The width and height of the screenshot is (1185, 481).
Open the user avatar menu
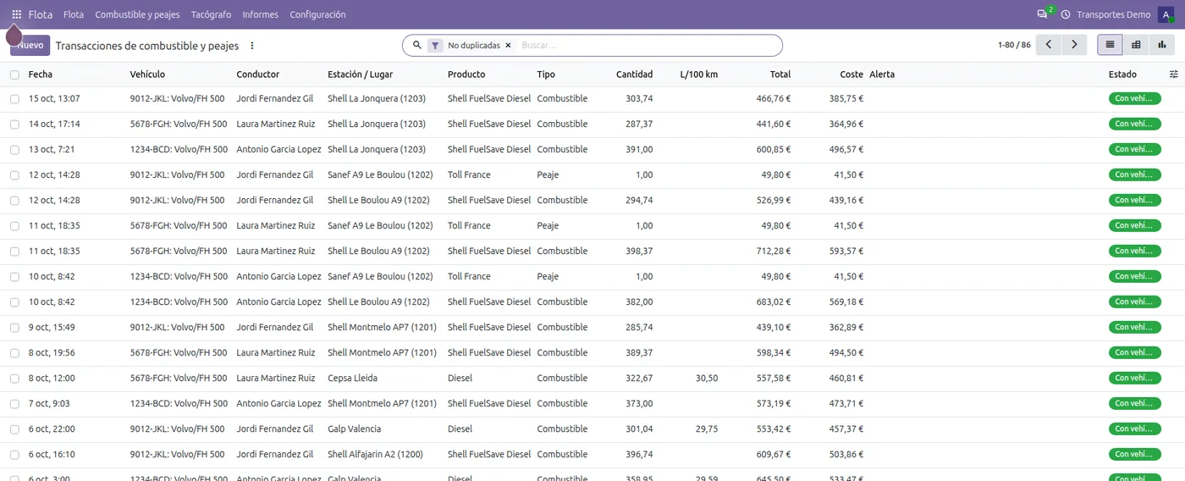point(1166,14)
